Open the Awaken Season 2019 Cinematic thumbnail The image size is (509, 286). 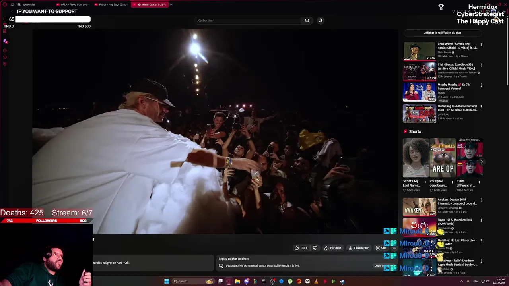tap(419, 207)
